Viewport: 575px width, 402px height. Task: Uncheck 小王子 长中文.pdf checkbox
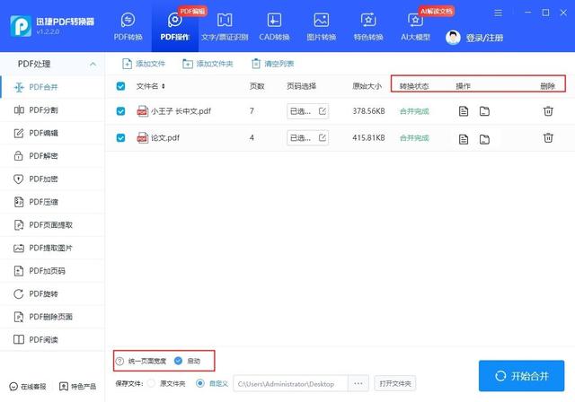(120, 111)
